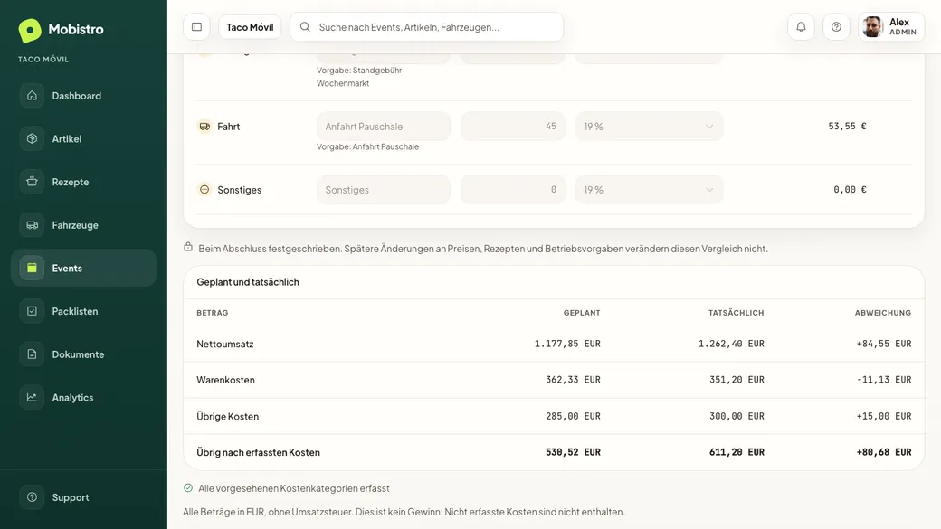Viewport: 941px width, 529px height.
Task: Click the Sonstiges minus-circle row icon
Action: (x=204, y=190)
